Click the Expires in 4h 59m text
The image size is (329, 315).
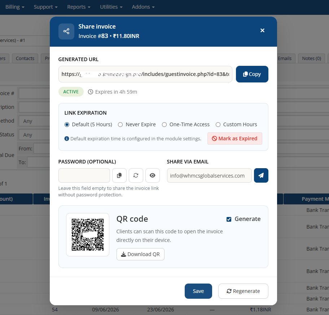(x=116, y=92)
